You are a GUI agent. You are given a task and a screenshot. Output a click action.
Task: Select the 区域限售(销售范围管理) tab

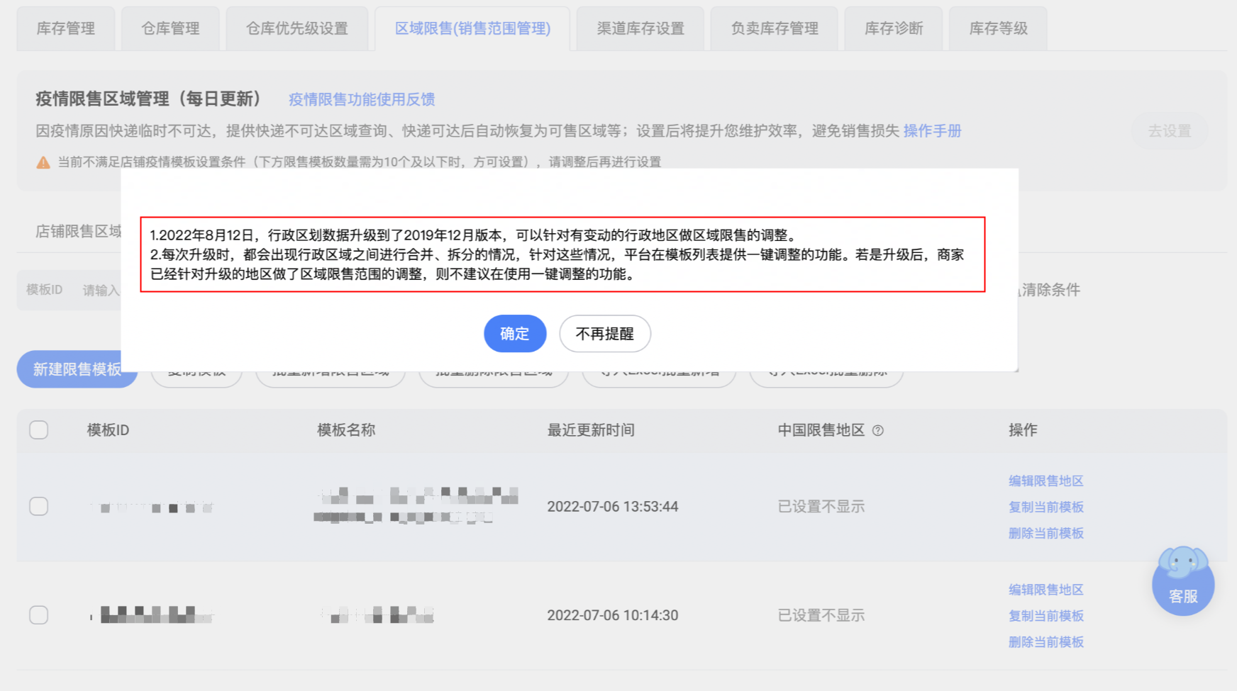pos(472,28)
